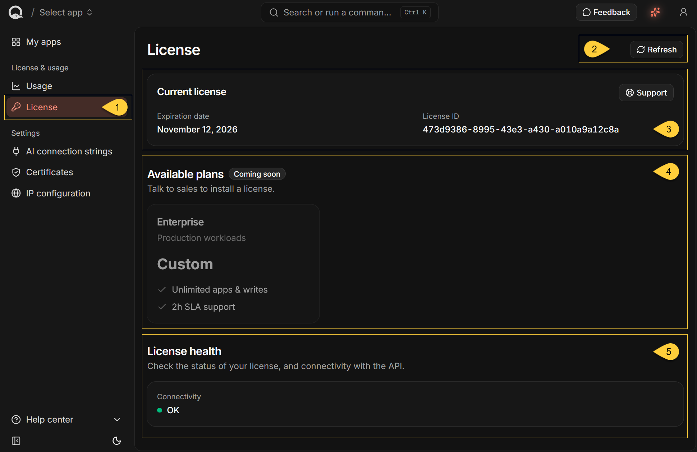Click the shield icon for Certificates
Screen dimensions: 697x452
click(16, 172)
